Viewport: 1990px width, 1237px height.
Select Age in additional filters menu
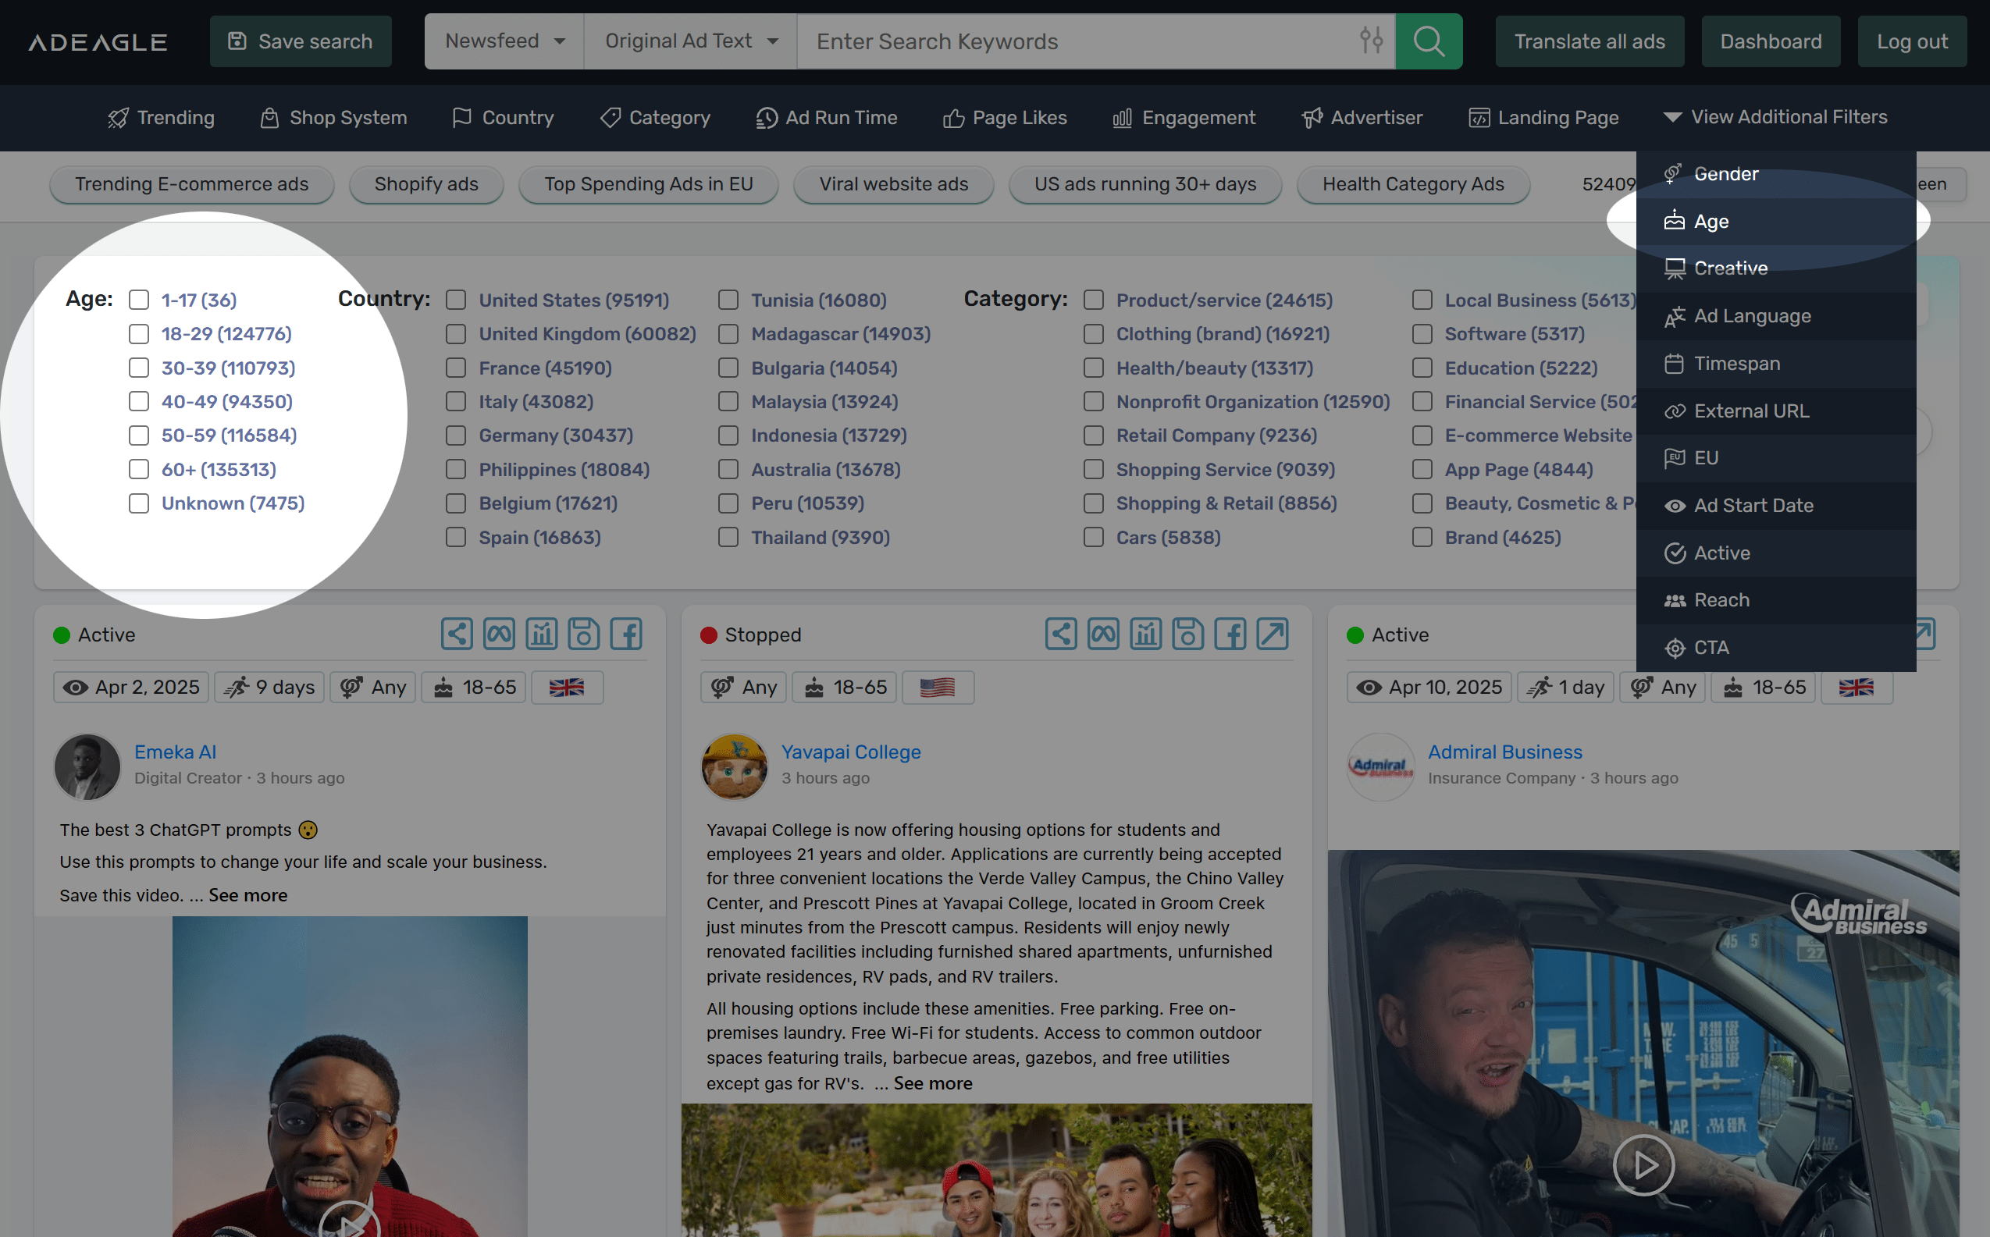pos(1775,222)
